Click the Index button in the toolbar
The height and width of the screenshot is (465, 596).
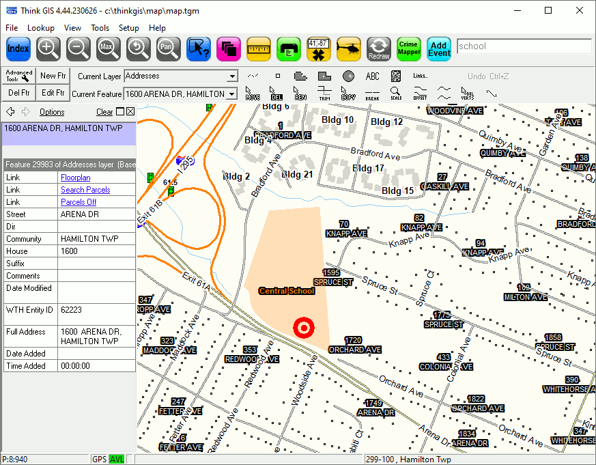pyautogui.click(x=18, y=48)
